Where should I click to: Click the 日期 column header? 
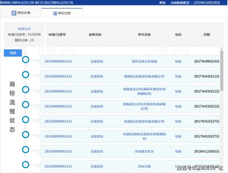[207, 34]
